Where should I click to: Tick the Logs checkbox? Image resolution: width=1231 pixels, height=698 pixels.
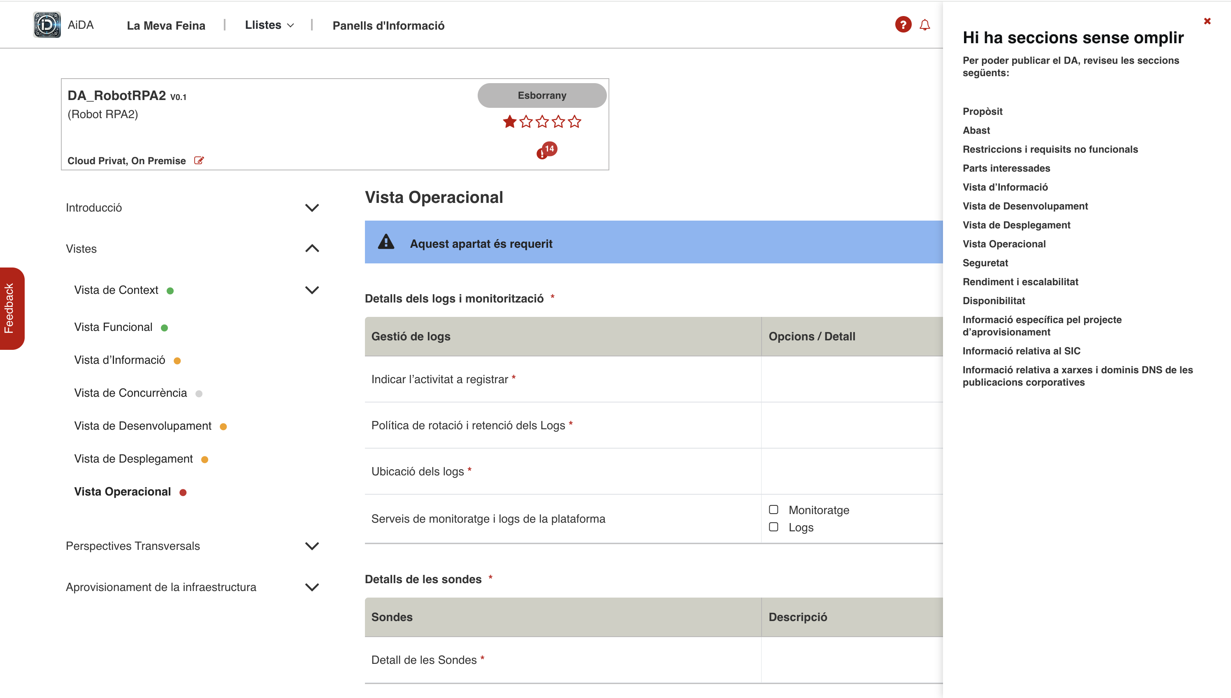773,527
